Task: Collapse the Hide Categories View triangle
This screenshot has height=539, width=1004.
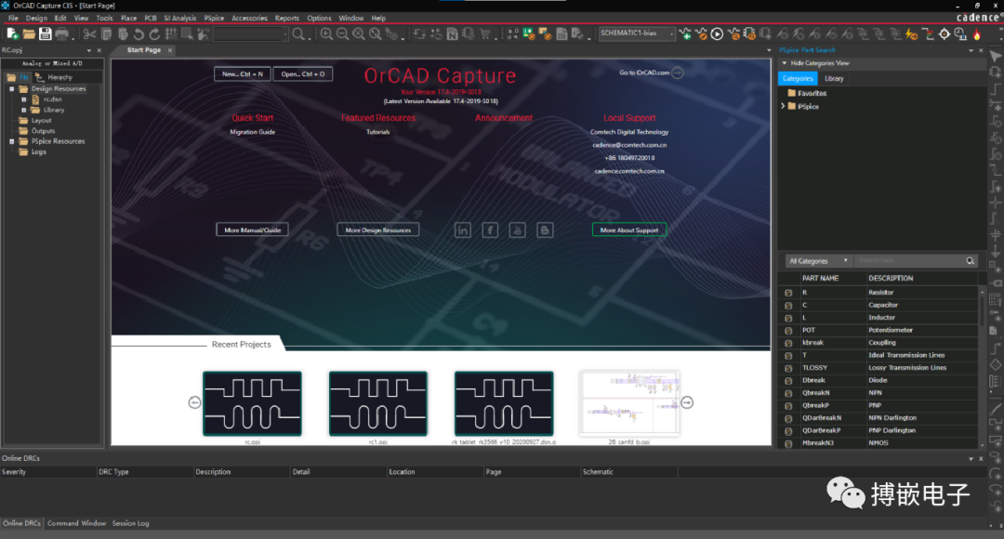Action: click(785, 63)
